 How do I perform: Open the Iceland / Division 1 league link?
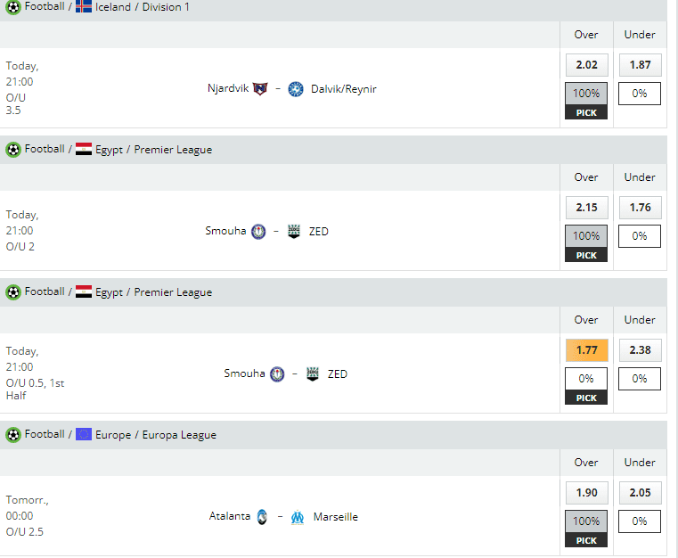pyautogui.click(x=143, y=7)
